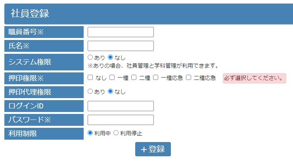Click the 利用制限 label cell
This screenshot has width=293, height=163.
pos(44,134)
